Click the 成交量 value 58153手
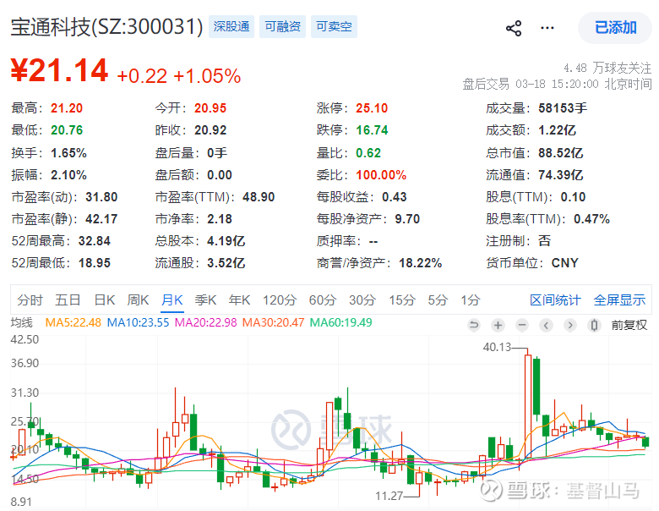 pos(563,108)
